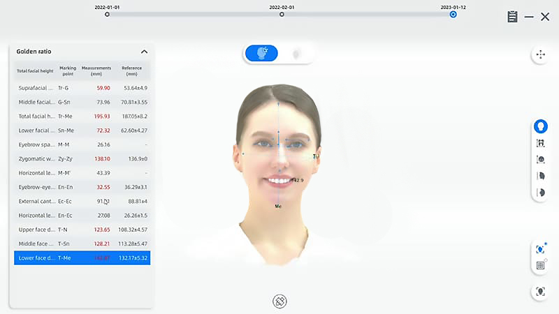The width and height of the screenshot is (559, 314).
Task: Switch to the blue 3D head mode
Action: click(261, 54)
